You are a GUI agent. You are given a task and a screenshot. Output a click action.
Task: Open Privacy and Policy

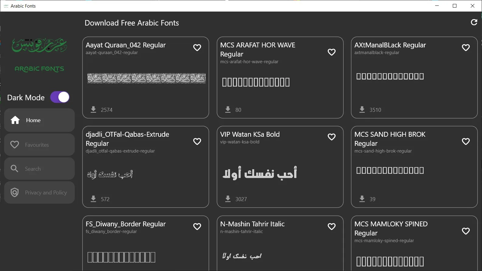click(40, 193)
